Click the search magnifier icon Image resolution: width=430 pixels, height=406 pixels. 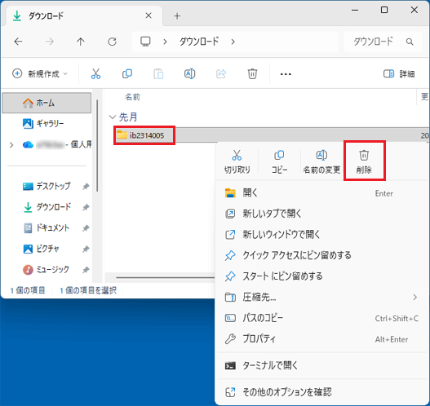point(410,42)
